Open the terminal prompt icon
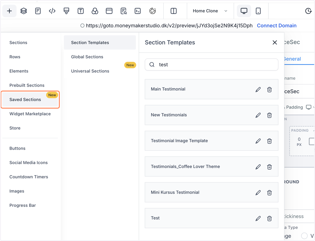This screenshot has width=315, height=241. (x=138, y=11)
